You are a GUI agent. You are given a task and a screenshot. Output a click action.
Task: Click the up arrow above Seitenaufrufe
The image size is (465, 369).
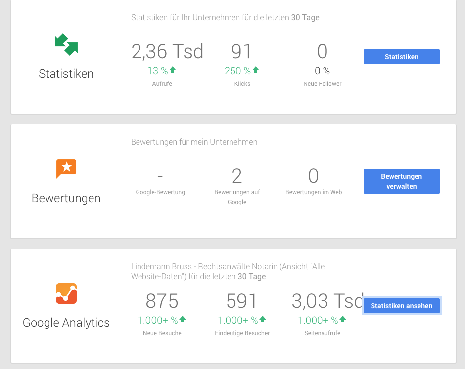click(x=343, y=319)
